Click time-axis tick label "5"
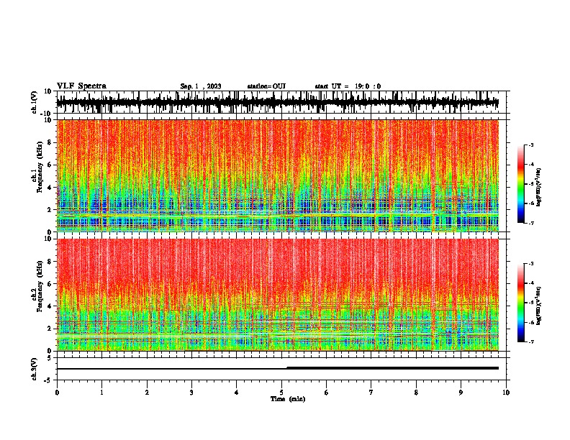The width and height of the screenshot is (570, 440). point(281,393)
